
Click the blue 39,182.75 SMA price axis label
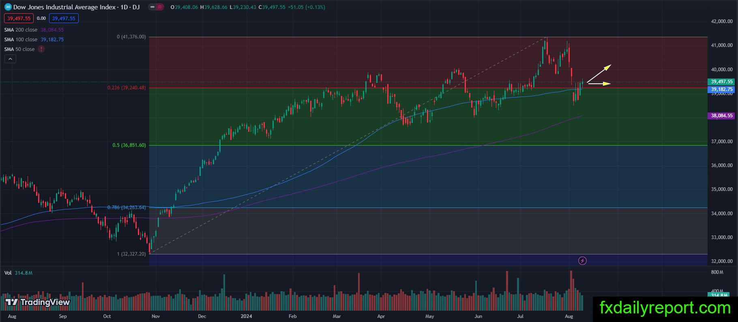coord(722,89)
